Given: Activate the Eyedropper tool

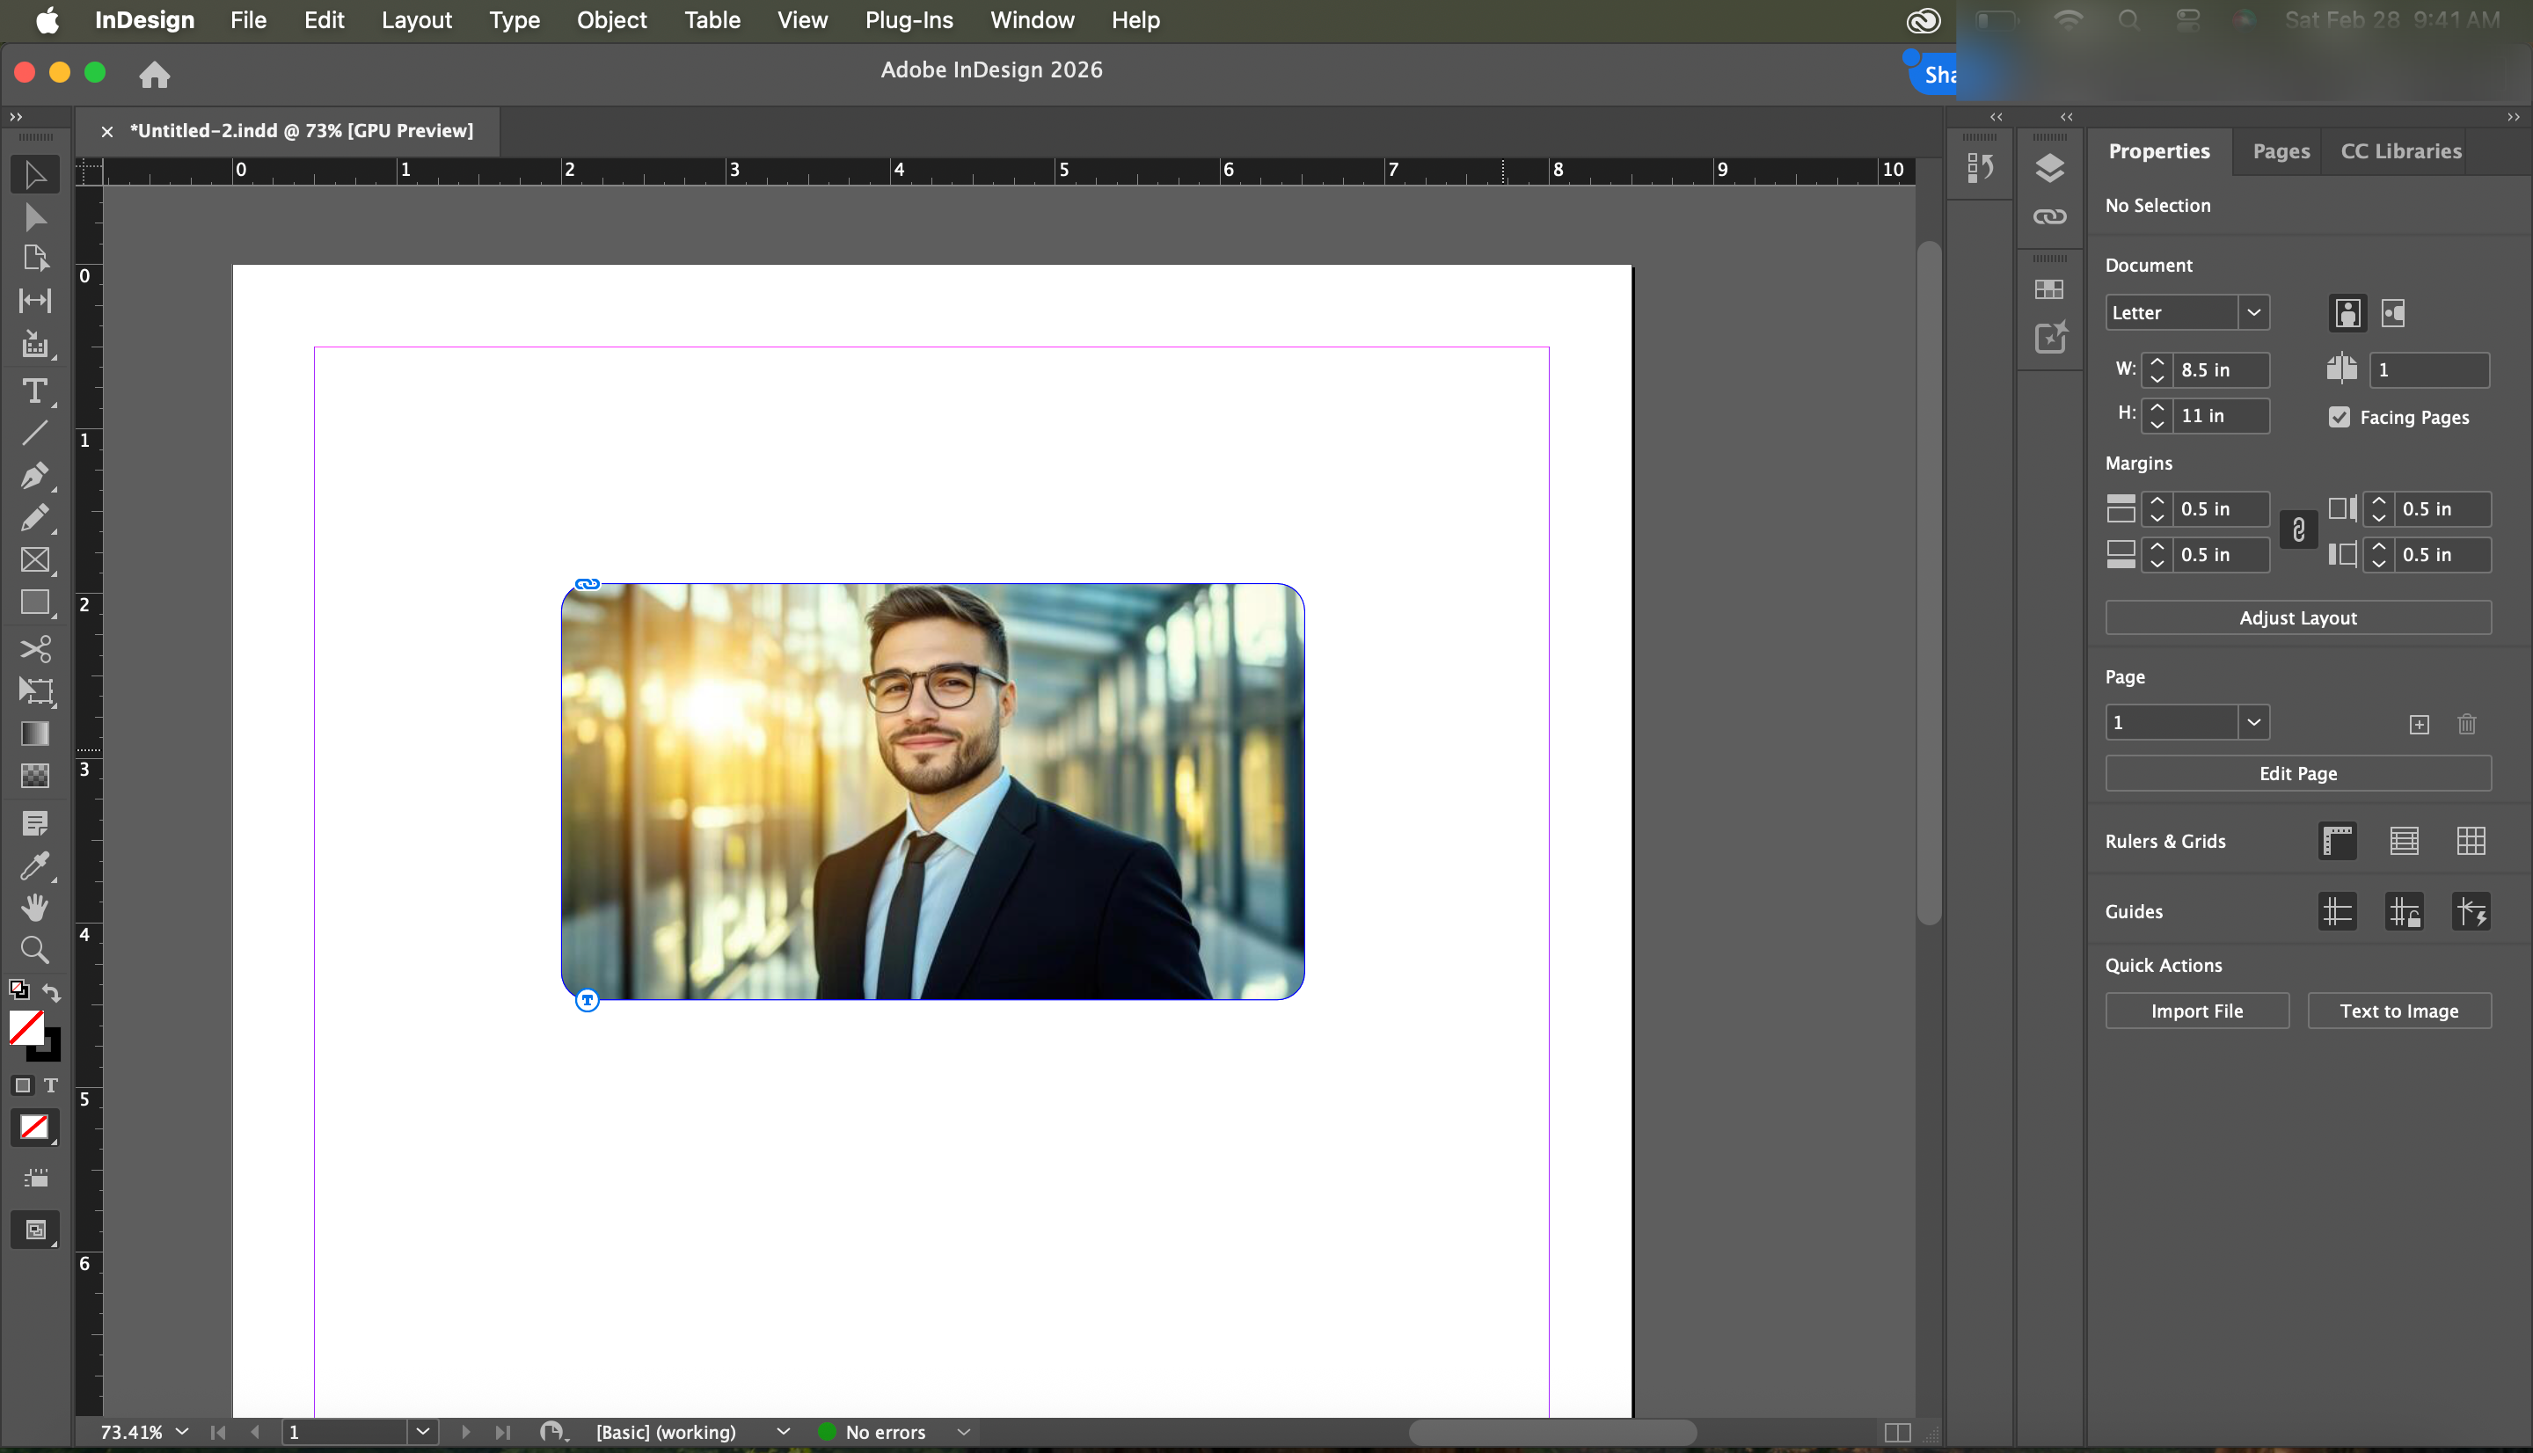Looking at the screenshot, I should tap(35, 865).
